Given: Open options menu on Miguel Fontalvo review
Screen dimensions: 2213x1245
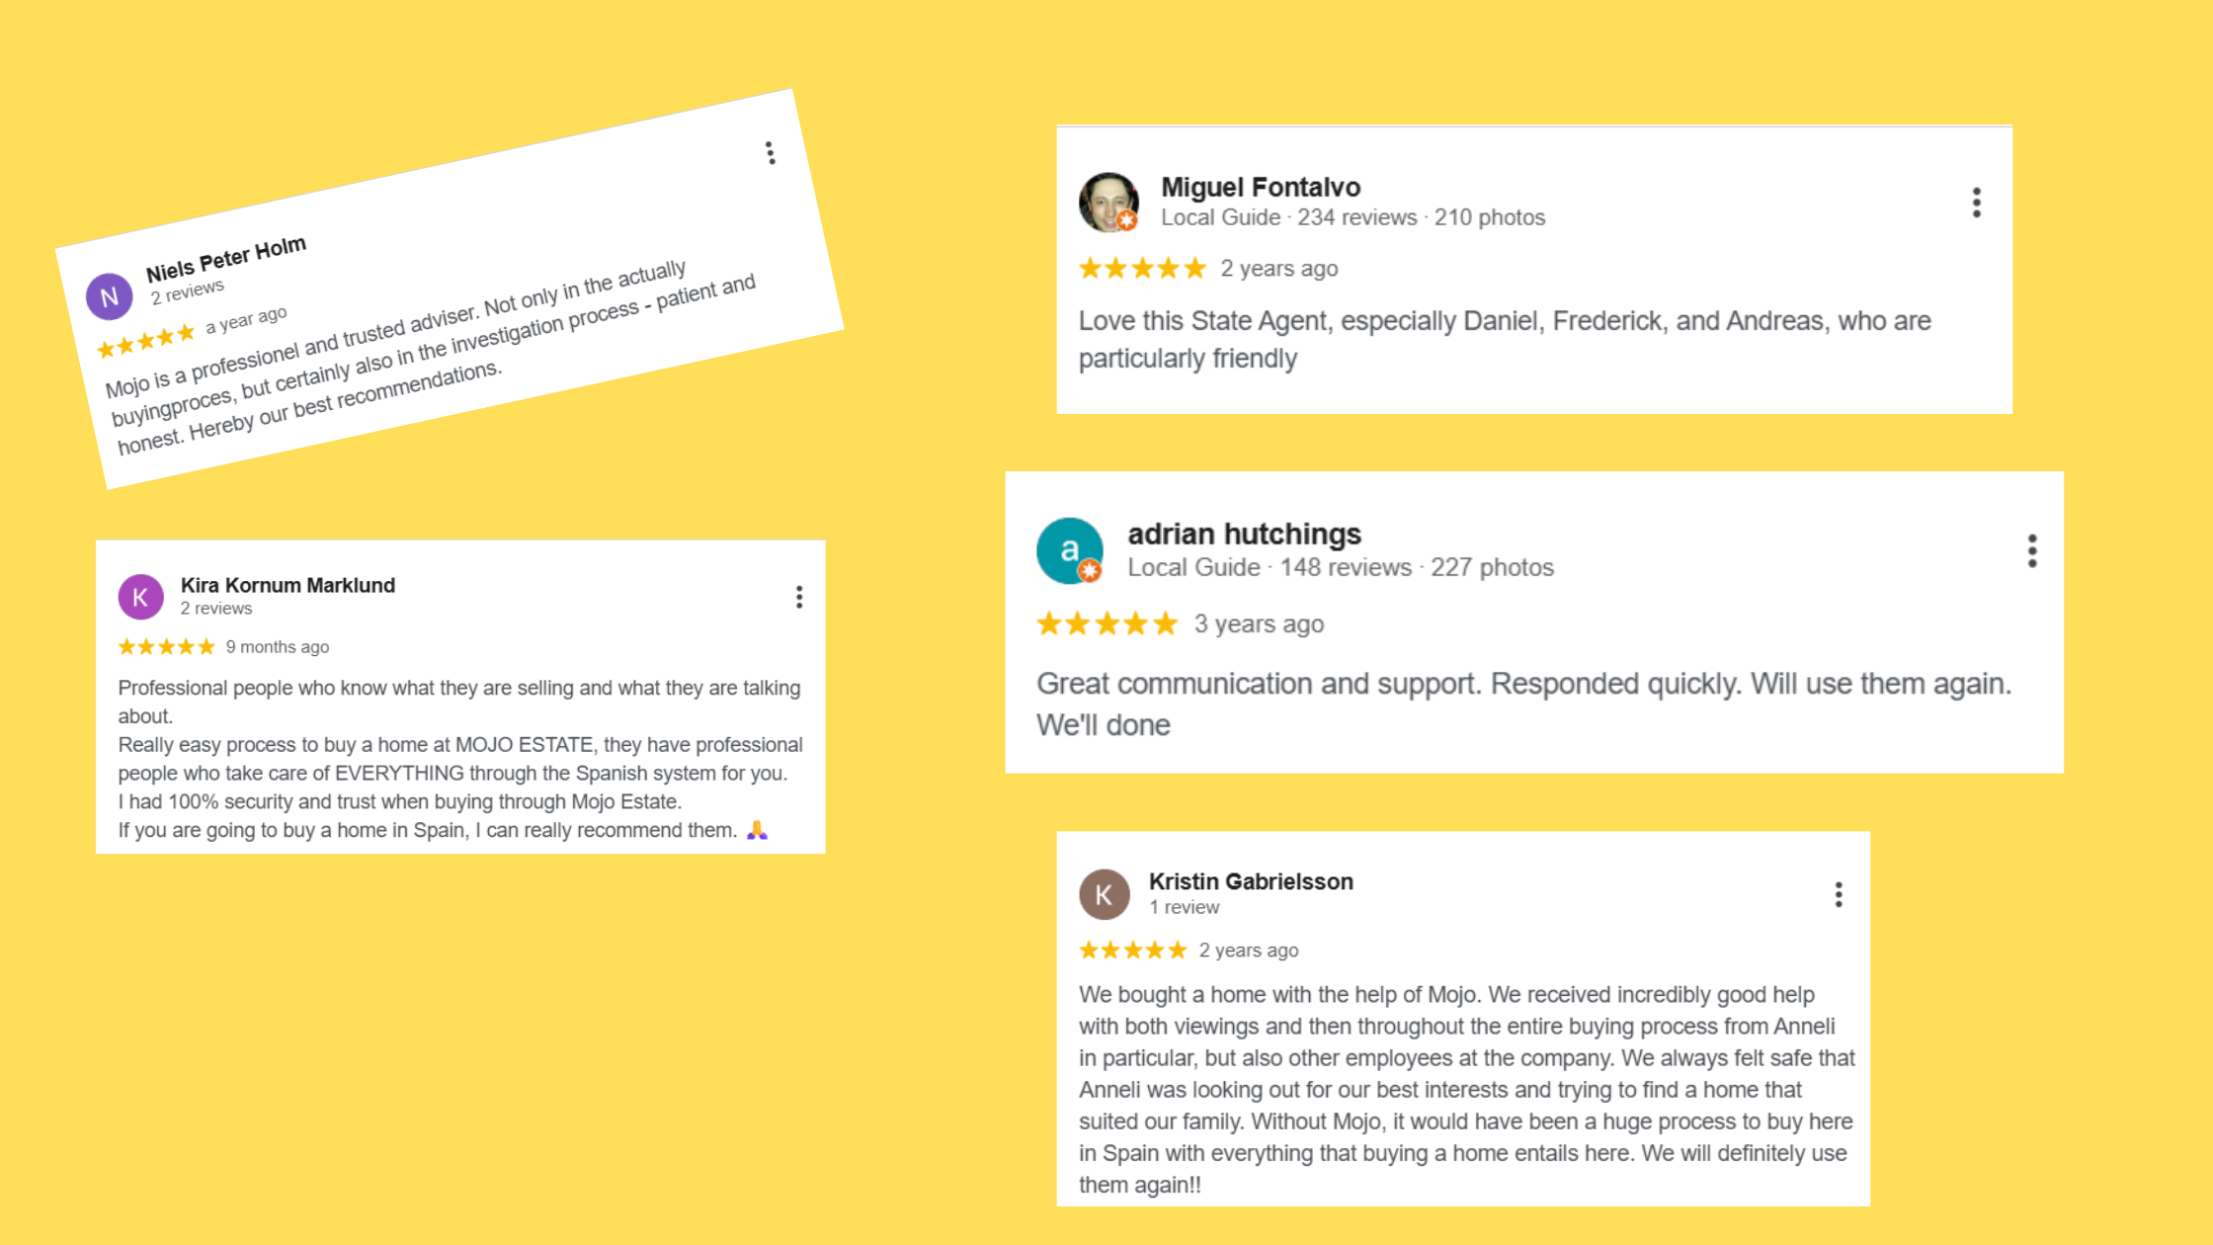Looking at the screenshot, I should coord(1976,203).
